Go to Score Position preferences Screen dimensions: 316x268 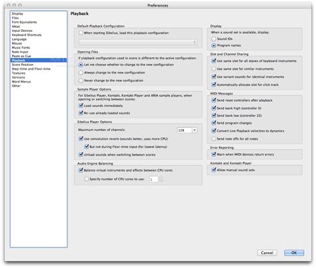pos(23,65)
